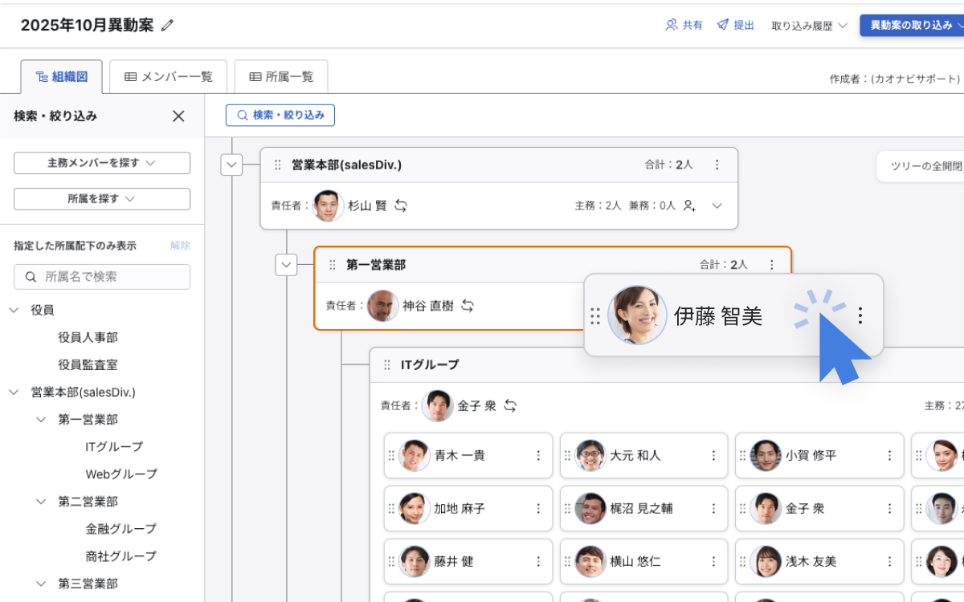Open the three-dot menu for 青木 一貴
The height and width of the screenshot is (602, 964).
tap(538, 455)
